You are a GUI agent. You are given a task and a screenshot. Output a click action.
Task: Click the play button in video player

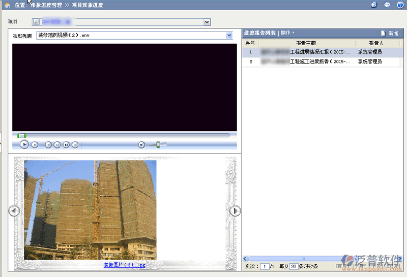point(24,144)
